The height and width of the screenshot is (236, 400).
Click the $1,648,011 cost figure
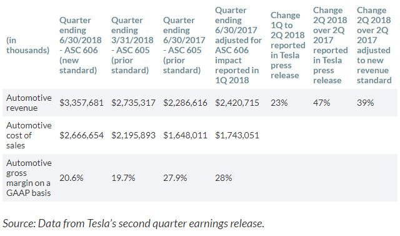pyautogui.click(x=185, y=135)
